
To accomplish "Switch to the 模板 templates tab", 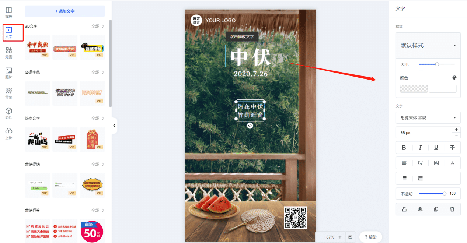I will pos(9,13).
